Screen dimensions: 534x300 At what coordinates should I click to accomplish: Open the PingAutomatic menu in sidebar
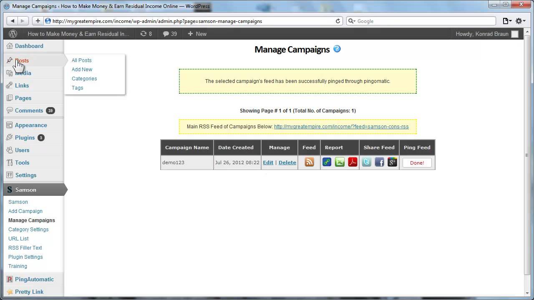pos(33,279)
